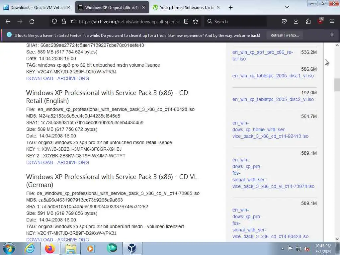Screen dimensions: 340x255
Task: Click the muted volume tray icon
Action: pos(306,249)
